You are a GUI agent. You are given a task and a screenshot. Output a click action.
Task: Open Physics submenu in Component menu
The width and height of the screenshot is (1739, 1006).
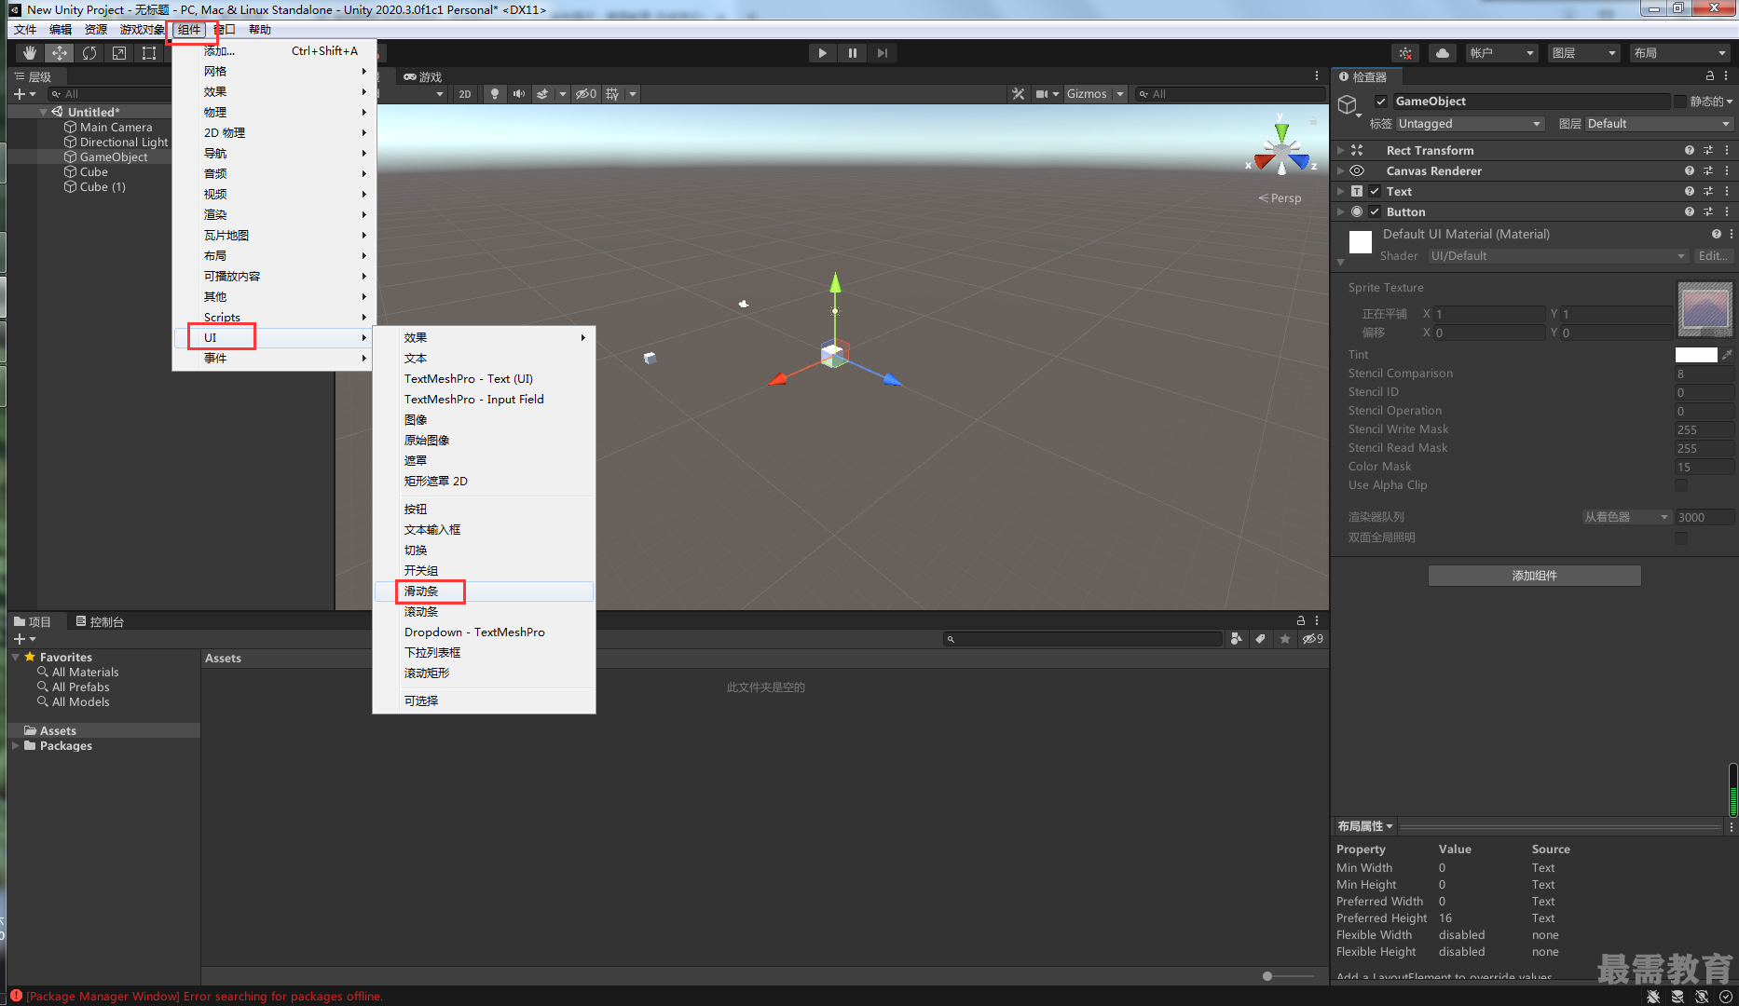tap(274, 113)
